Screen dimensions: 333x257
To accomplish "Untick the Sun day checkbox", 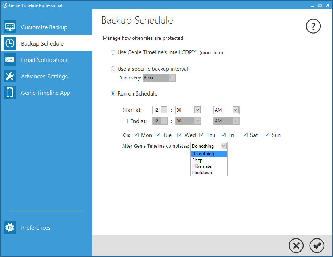I will tap(267, 135).
